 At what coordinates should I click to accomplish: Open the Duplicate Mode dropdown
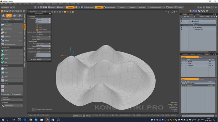coord(43,32)
